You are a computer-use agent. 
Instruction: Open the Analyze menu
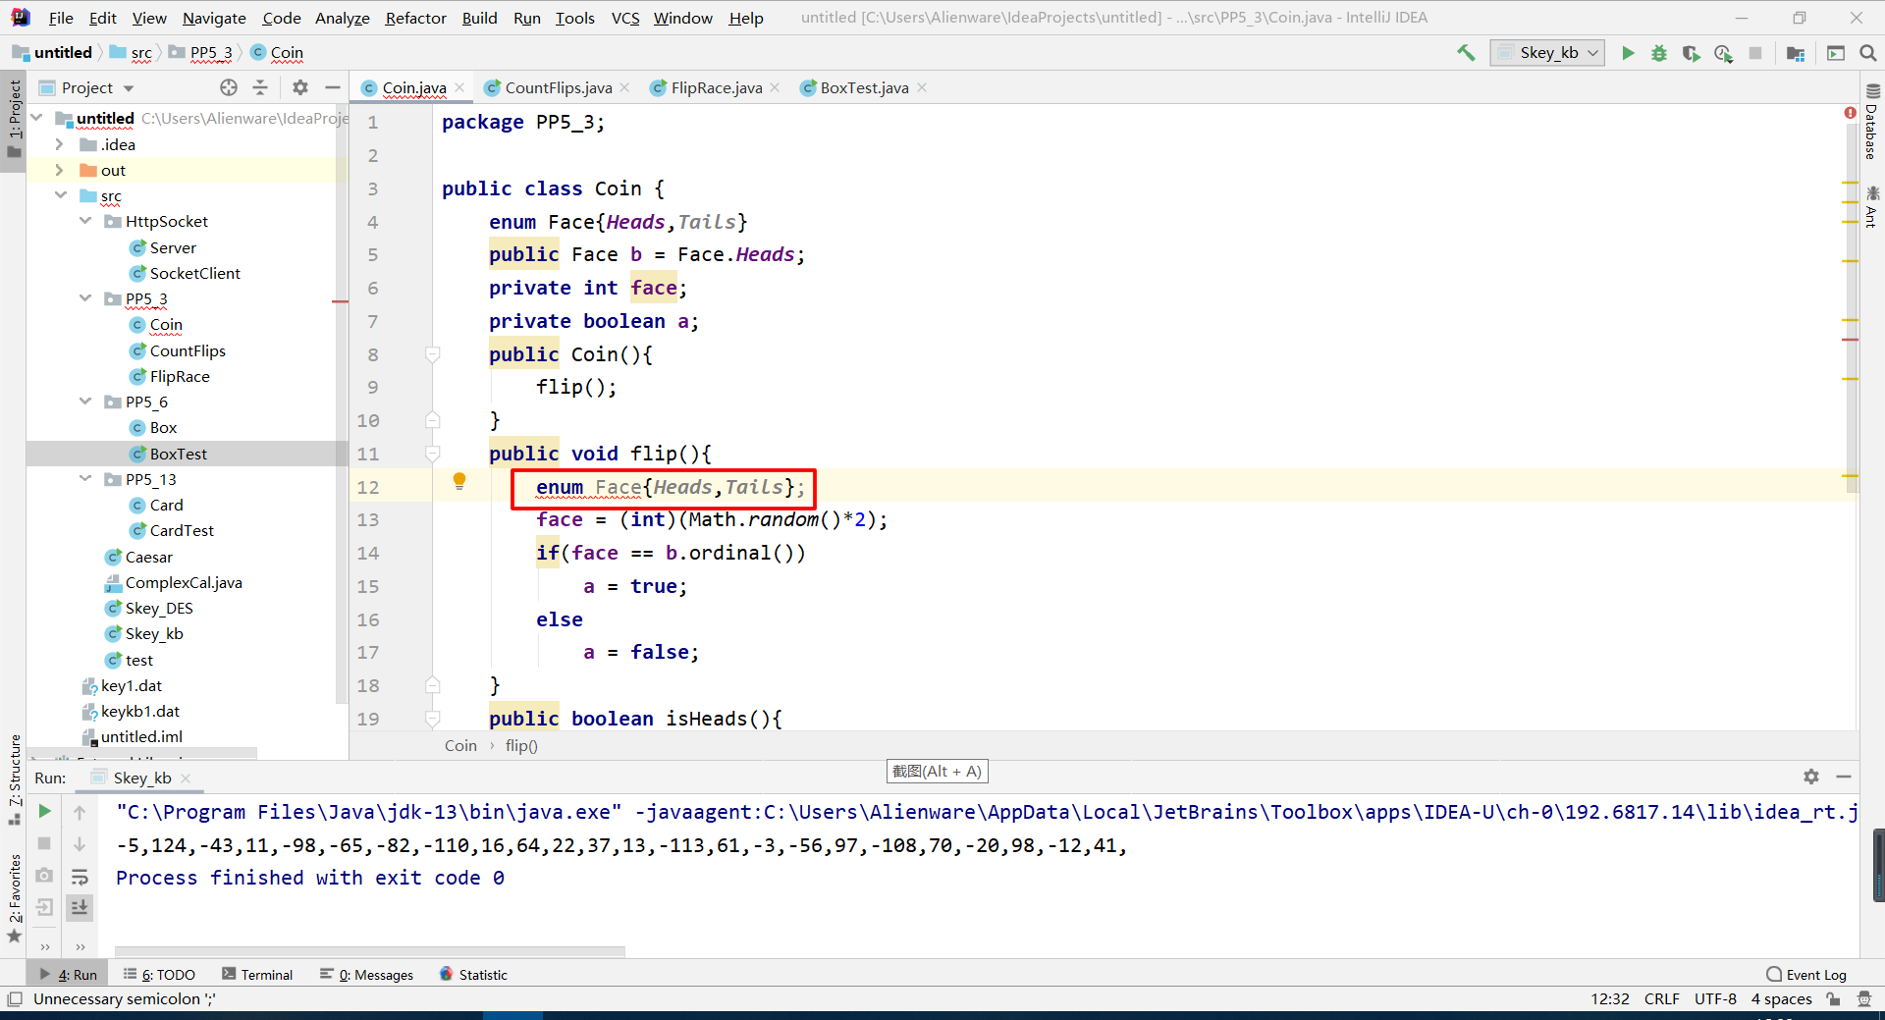point(342,18)
